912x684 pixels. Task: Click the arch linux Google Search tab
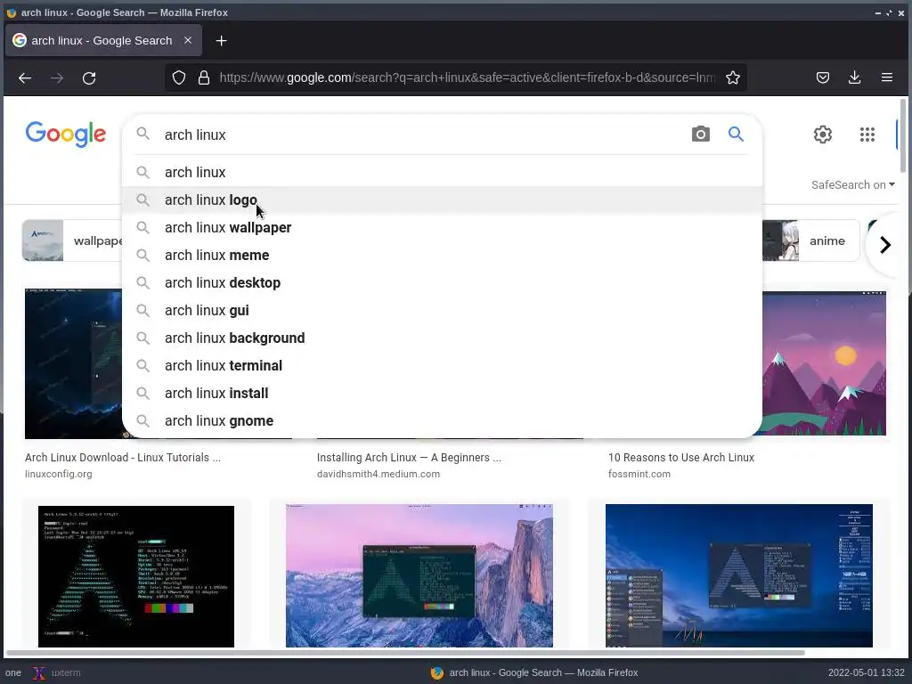pyautogui.click(x=103, y=41)
